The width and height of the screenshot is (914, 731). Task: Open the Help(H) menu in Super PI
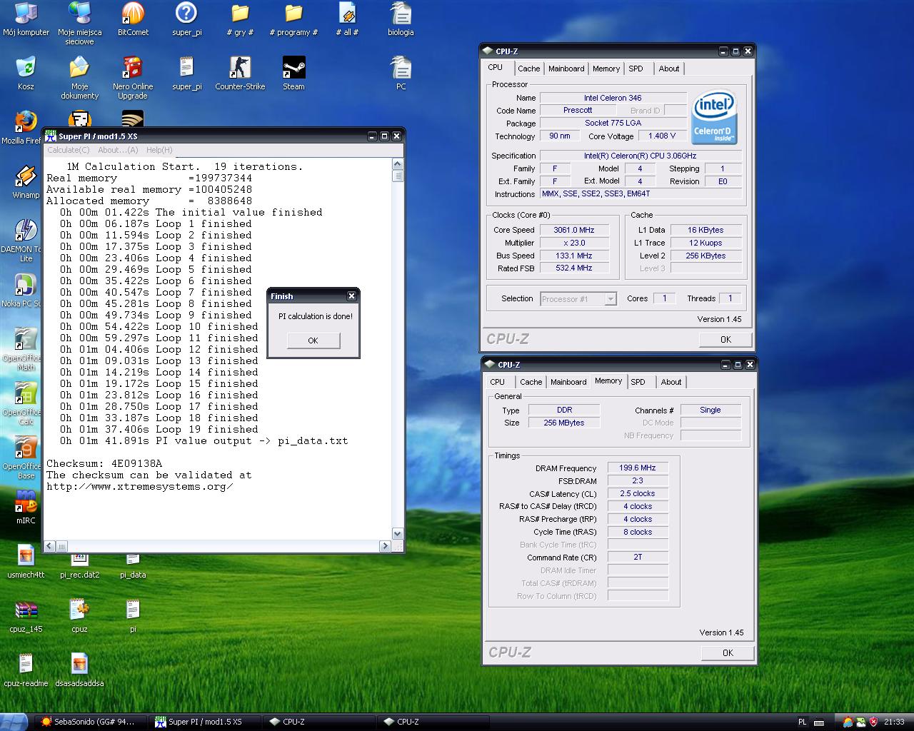pos(159,150)
